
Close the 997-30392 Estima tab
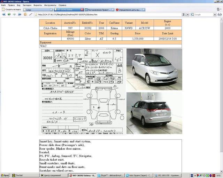pos(82,9)
